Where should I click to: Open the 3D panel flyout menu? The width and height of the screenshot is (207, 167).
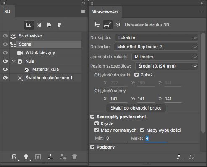tap(83, 11)
